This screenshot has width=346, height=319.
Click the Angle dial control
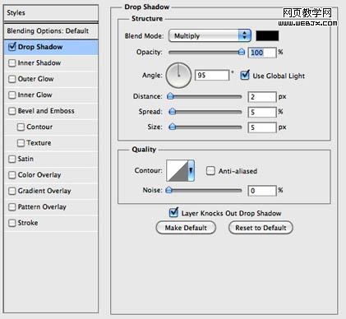[178, 76]
